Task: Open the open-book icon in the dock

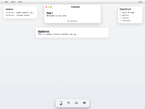Action: (76, 103)
